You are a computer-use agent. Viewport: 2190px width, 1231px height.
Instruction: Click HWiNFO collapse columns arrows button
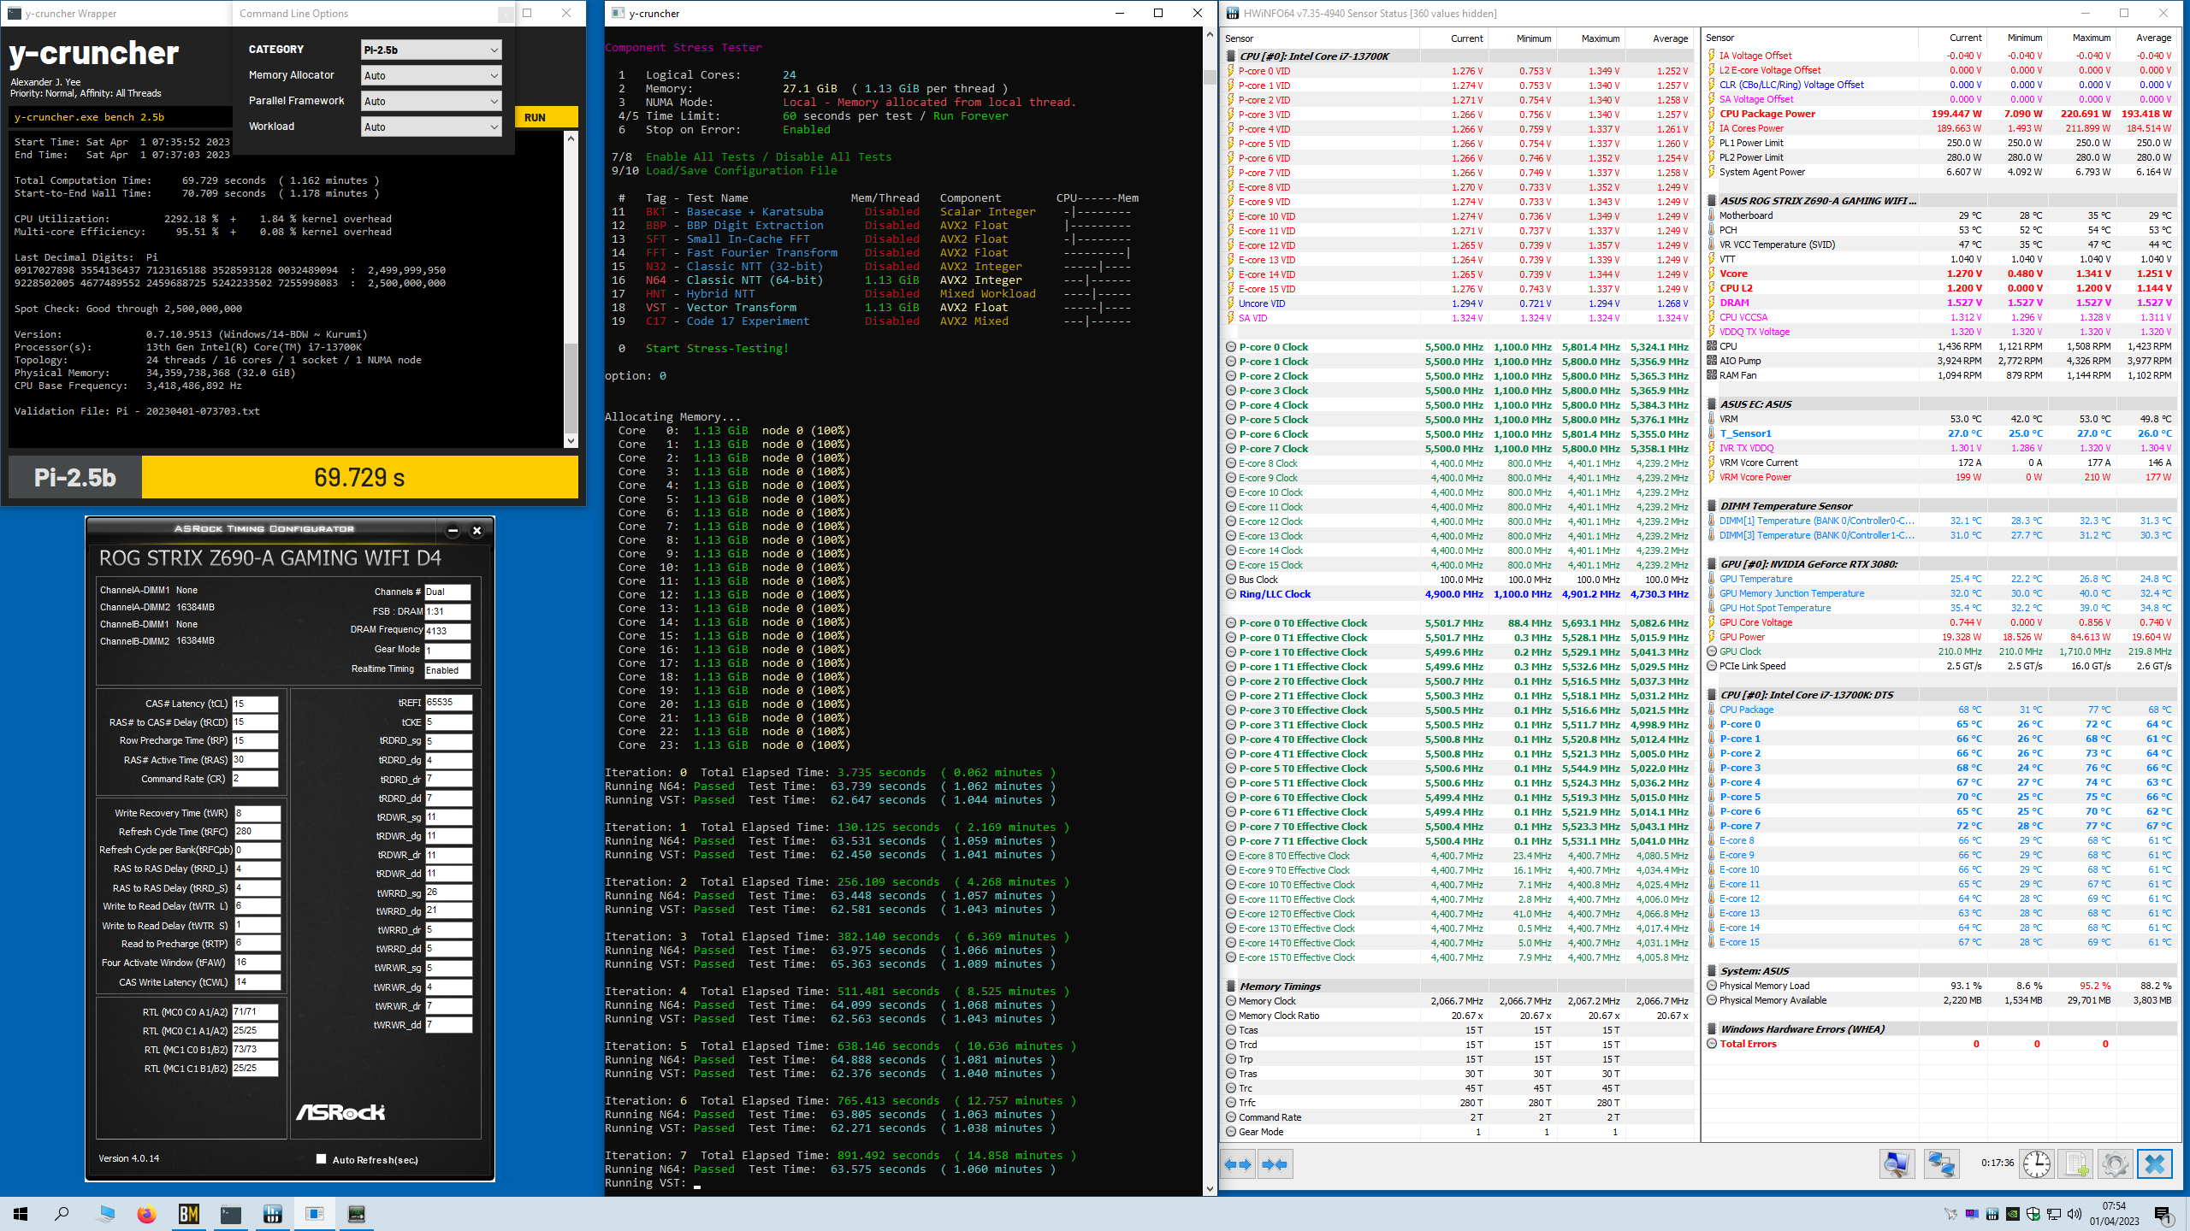[1275, 1164]
